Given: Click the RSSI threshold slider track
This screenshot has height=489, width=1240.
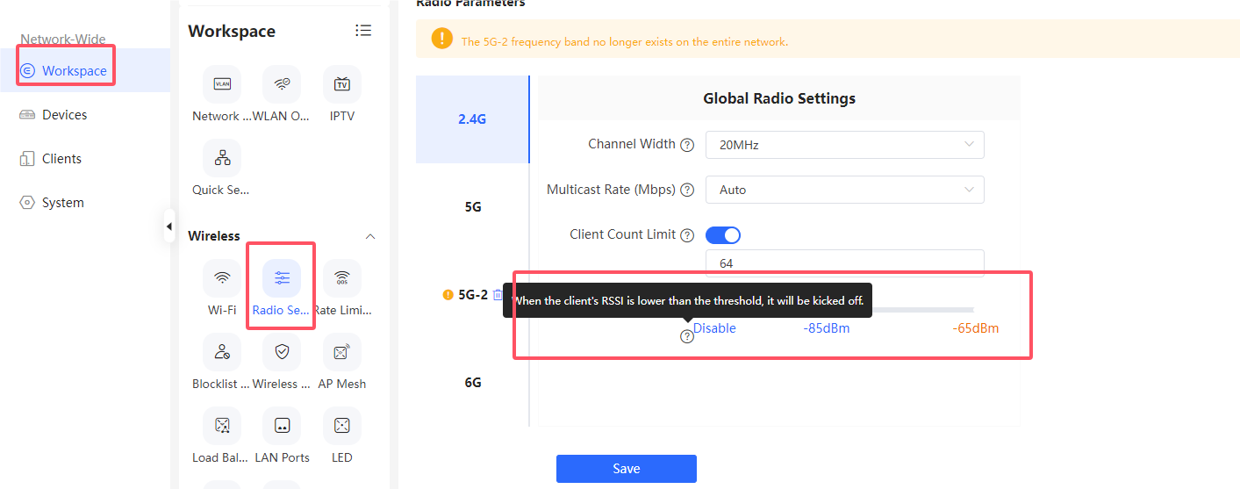Looking at the screenshot, I should pos(921,310).
